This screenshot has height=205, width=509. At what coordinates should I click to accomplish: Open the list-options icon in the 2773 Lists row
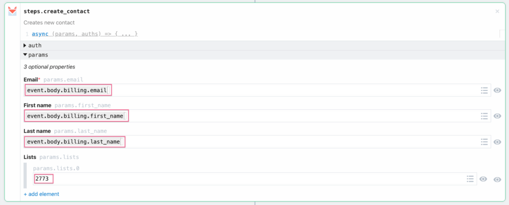[470, 179]
